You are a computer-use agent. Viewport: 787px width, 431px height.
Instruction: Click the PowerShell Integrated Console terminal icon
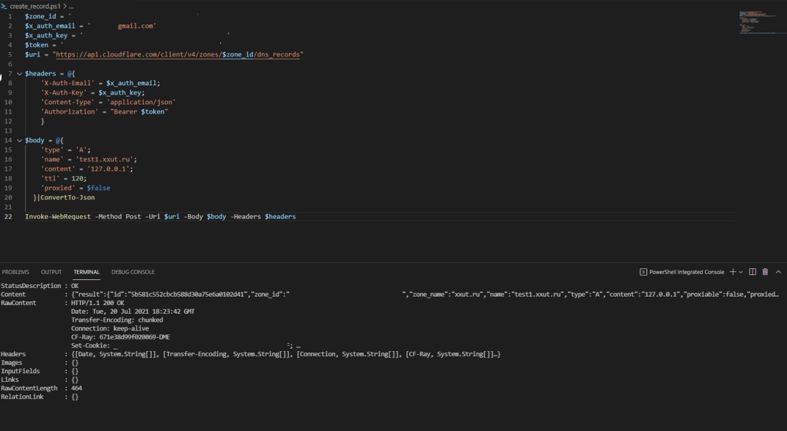coord(643,272)
